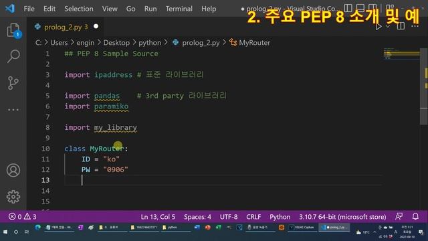Open Microsoft Edge from the taskbar
Image resolution: width=428 pixels, height=241 pixels.
point(37,228)
